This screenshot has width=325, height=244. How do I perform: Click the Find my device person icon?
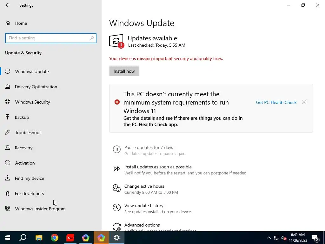point(8,178)
